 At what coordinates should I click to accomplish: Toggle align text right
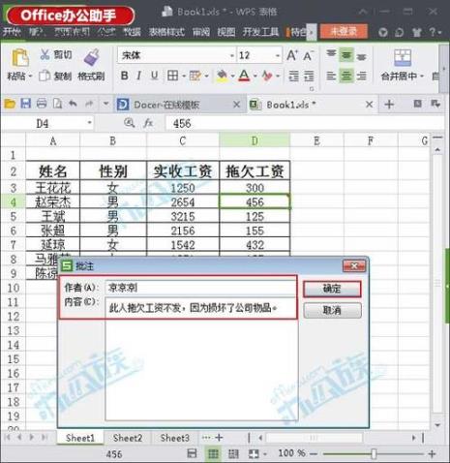pyautogui.click(x=361, y=76)
